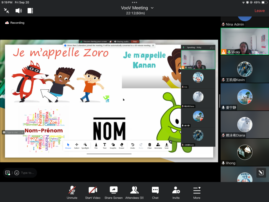Tap the signal strength sharing indicator
The image size is (269, 202).
tap(81, 42)
